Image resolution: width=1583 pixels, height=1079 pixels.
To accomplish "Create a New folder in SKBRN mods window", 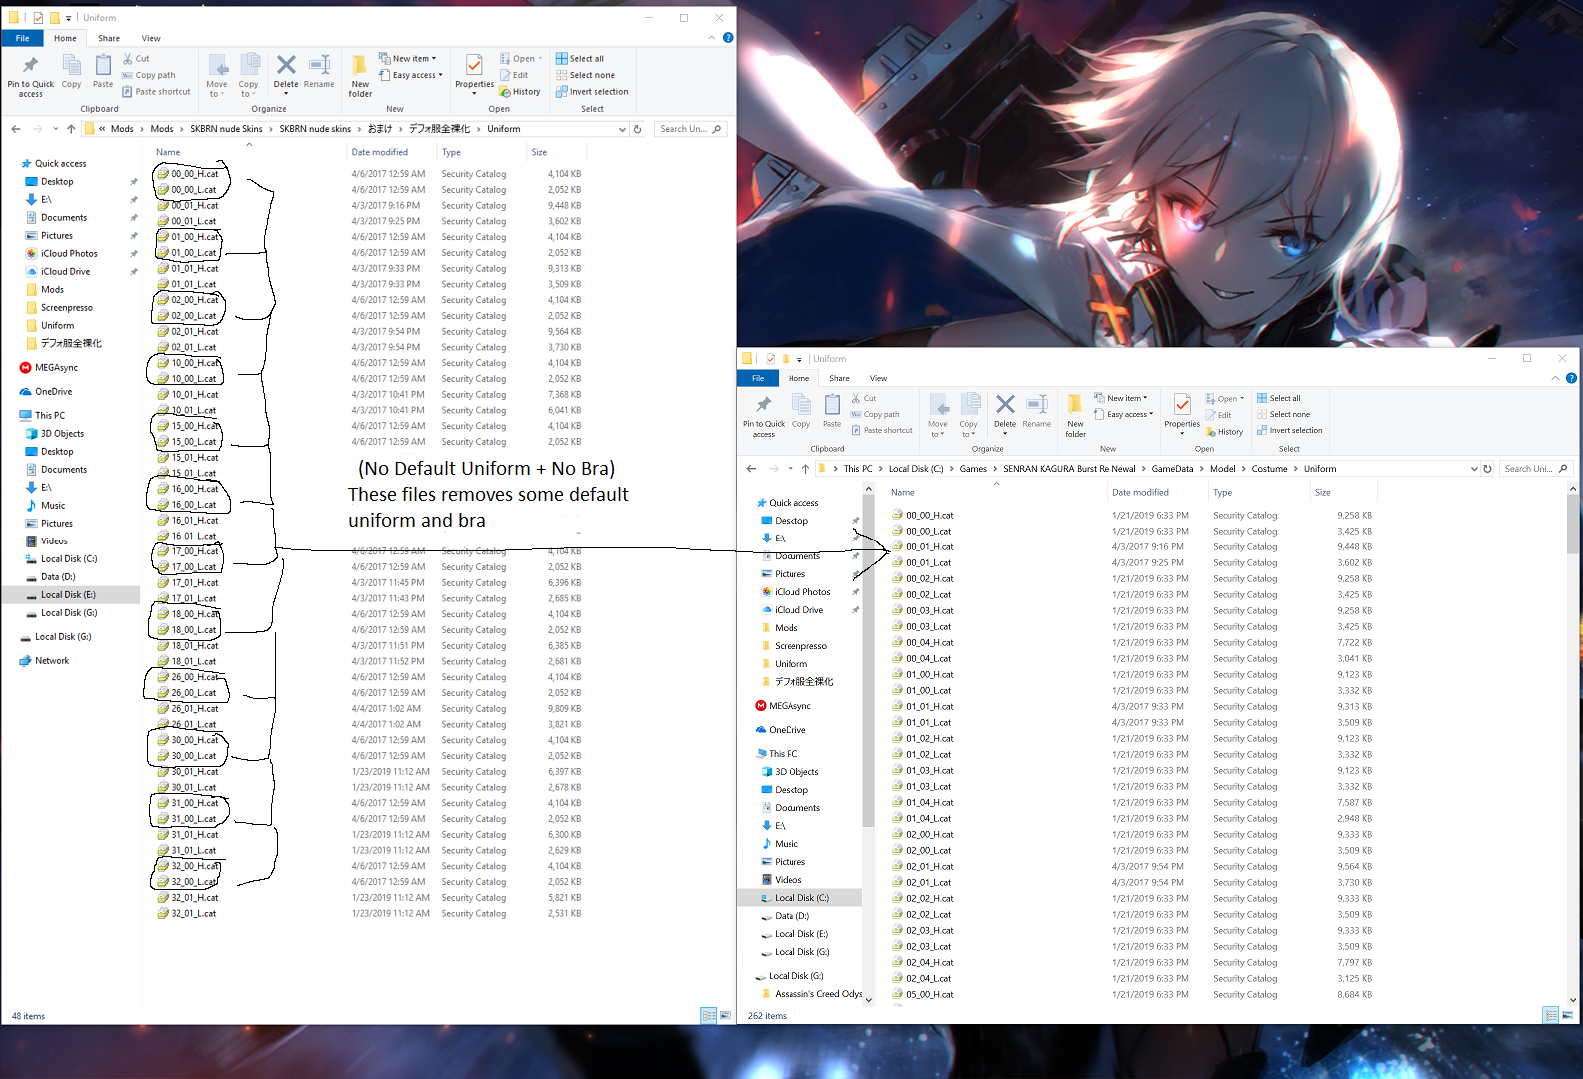I will 360,75.
